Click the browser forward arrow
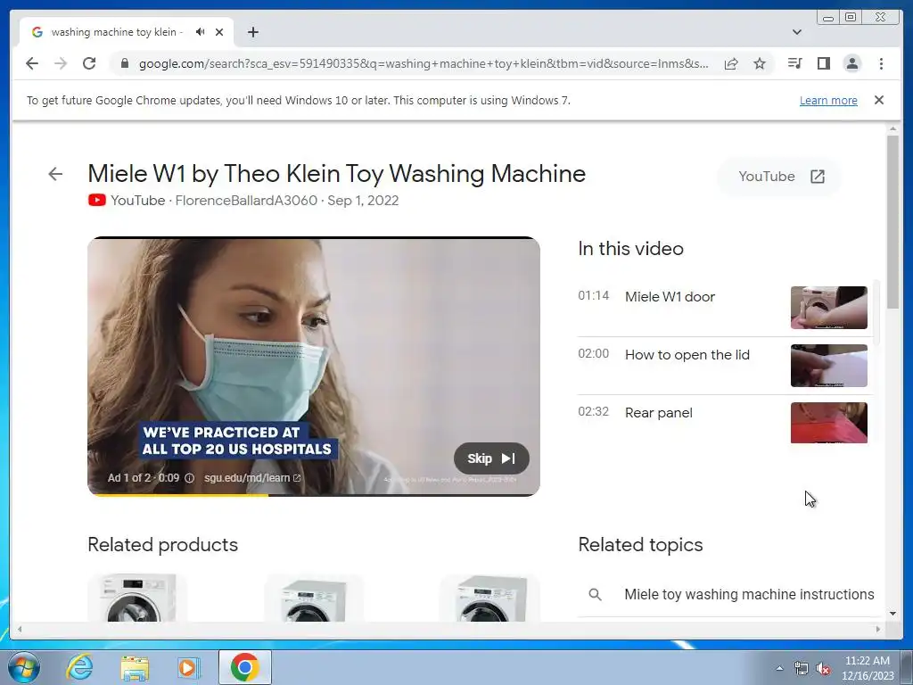 pyautogui.click(x=61, y=63)
